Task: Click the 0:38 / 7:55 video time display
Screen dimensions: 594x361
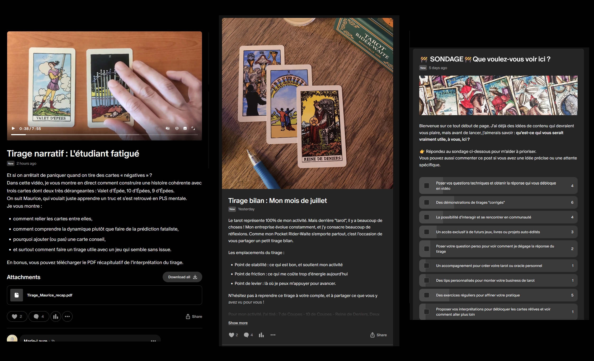Action: [30, 129]
